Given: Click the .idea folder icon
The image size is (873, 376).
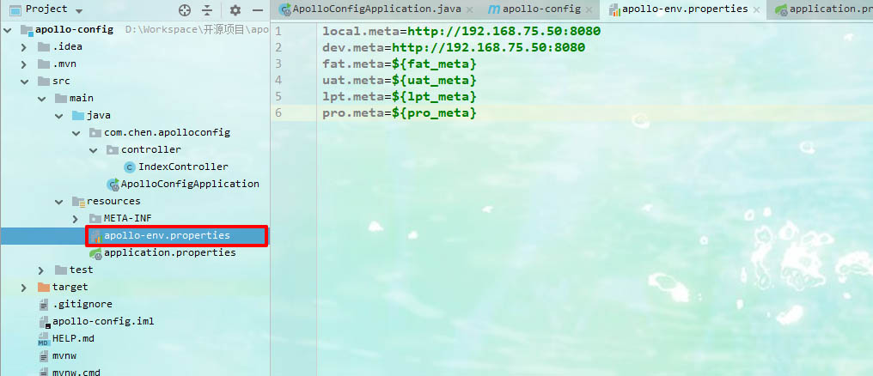Looking at the screenshot, I should coord(44,47).
